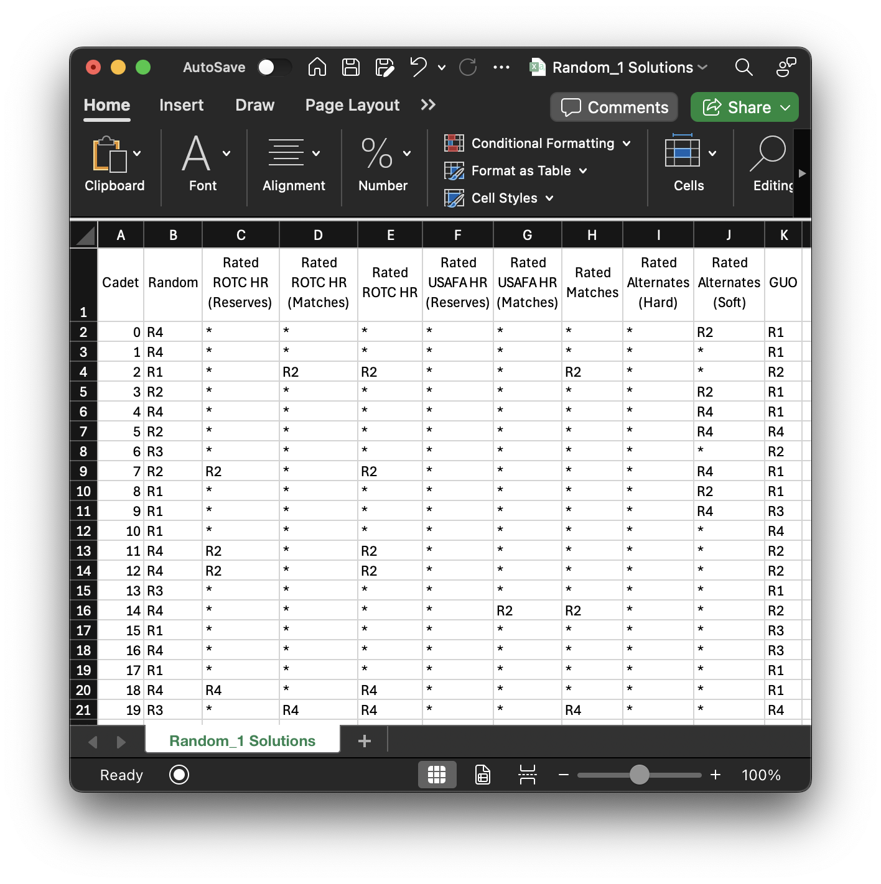Click the Editing magnifier icon

768,153
